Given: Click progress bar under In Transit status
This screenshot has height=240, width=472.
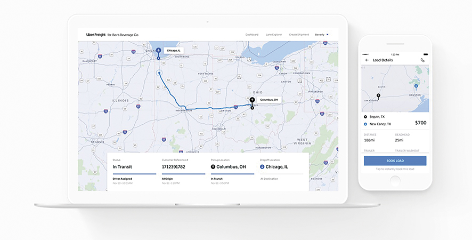Looking at the screenshot, I should (134, 174).
